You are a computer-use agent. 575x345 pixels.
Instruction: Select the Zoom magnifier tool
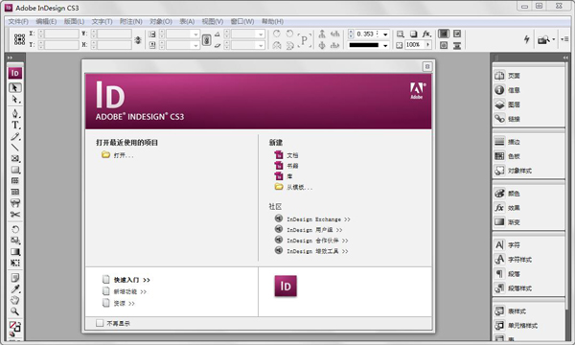[15, 311]
